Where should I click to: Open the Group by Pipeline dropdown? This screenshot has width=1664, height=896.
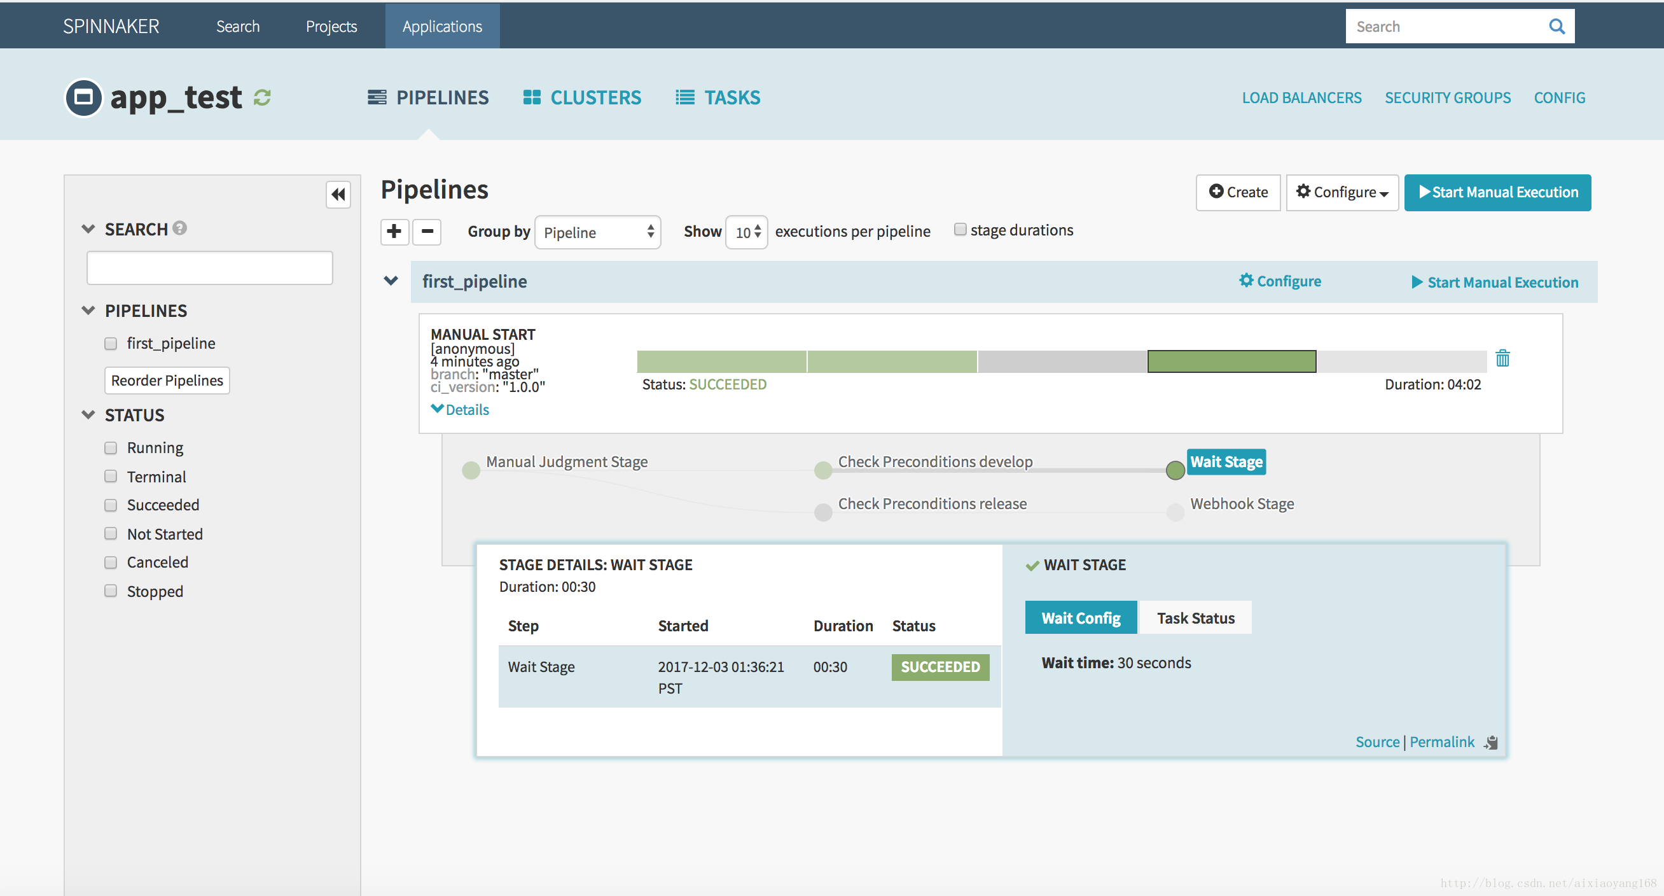597,232
